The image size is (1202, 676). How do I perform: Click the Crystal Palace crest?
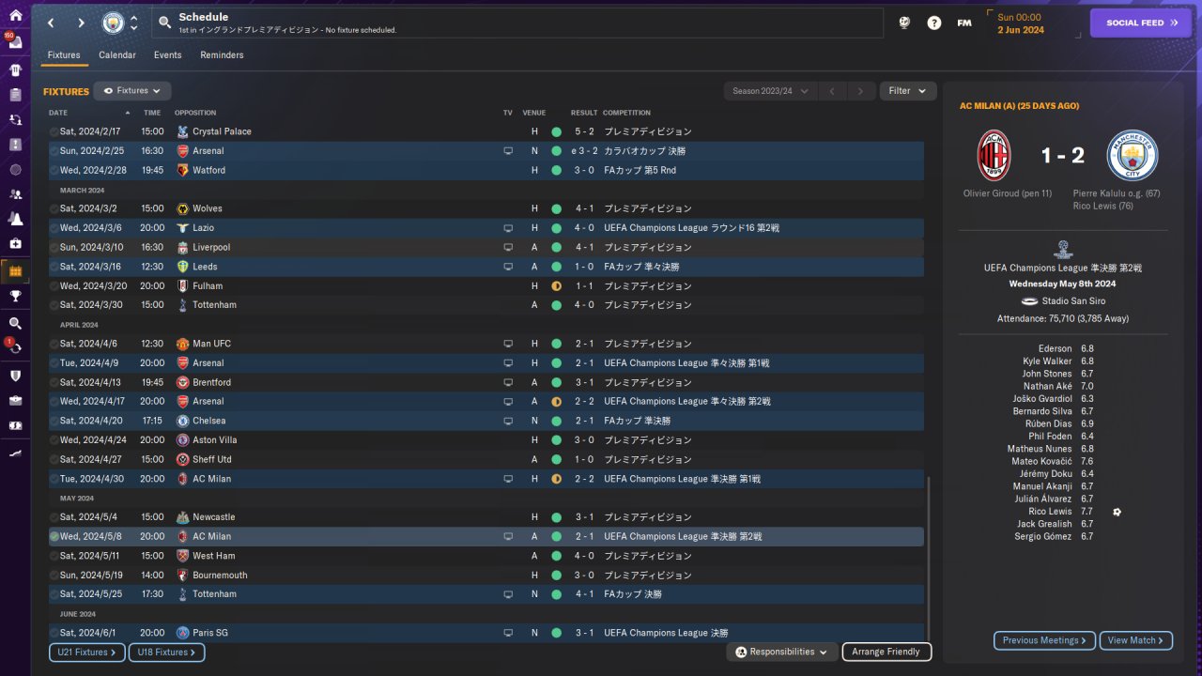182,131
